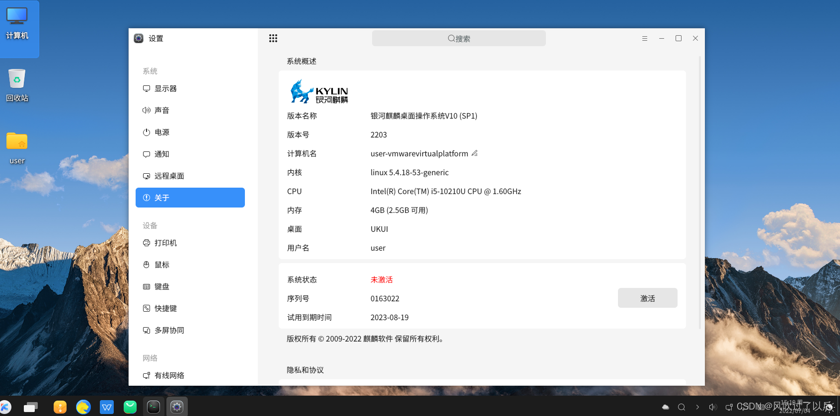
Task: Open the green software store taskbar icon
Action: [130, 407]
